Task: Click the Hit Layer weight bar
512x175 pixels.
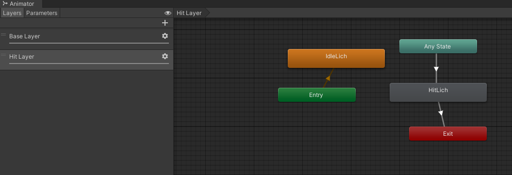Action: (x=89, y=63)
